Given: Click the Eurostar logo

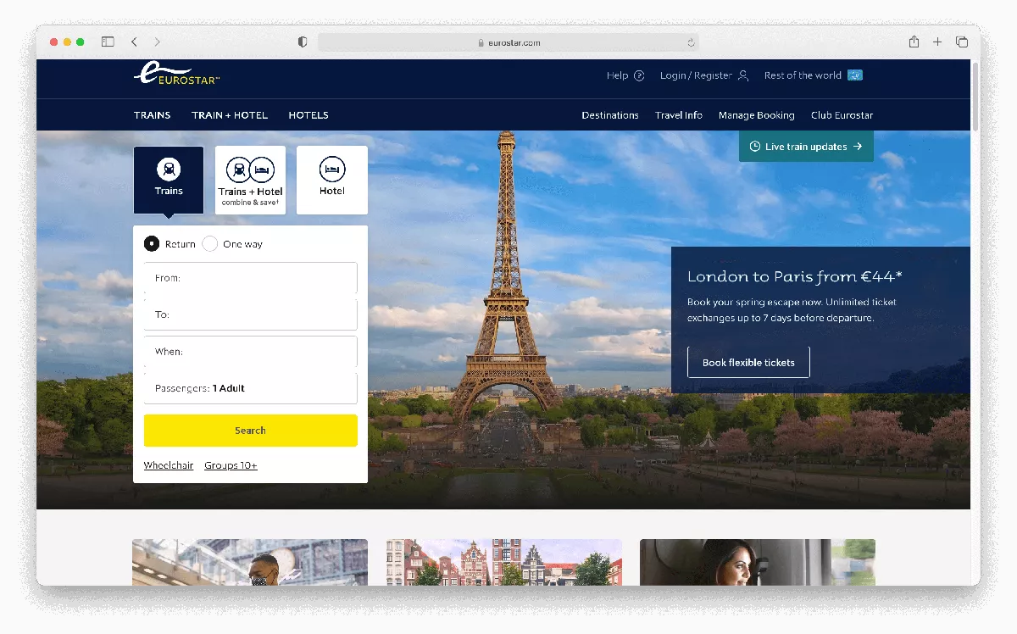Looking at the screenshot, I should [x=176, y=75].
